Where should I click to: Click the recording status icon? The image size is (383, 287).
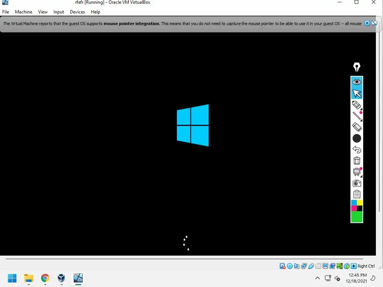[332, 266]
